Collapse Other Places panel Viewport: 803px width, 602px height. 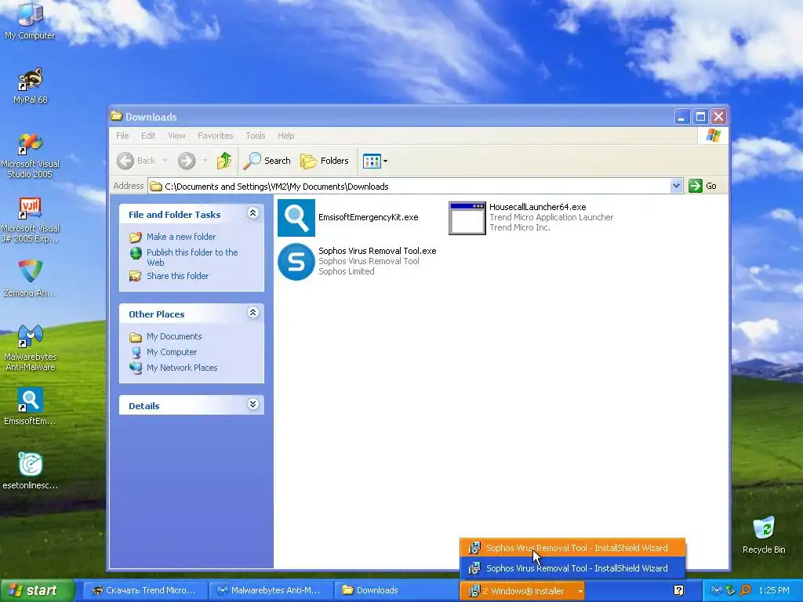[x=253, y=313]
